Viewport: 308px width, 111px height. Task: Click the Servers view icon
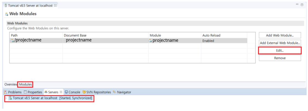coord(46,92)
